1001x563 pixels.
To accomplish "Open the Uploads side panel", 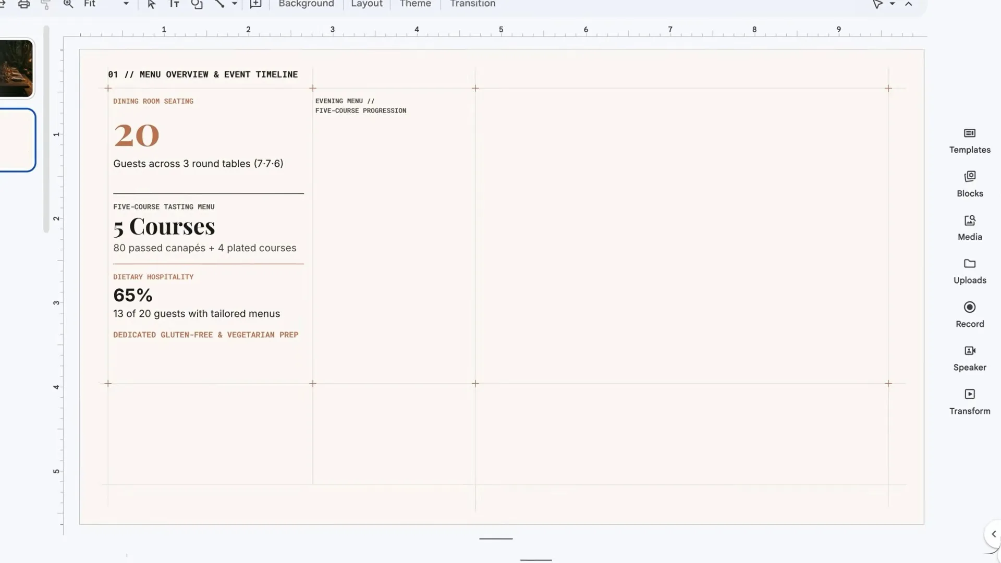I will 970,272.
